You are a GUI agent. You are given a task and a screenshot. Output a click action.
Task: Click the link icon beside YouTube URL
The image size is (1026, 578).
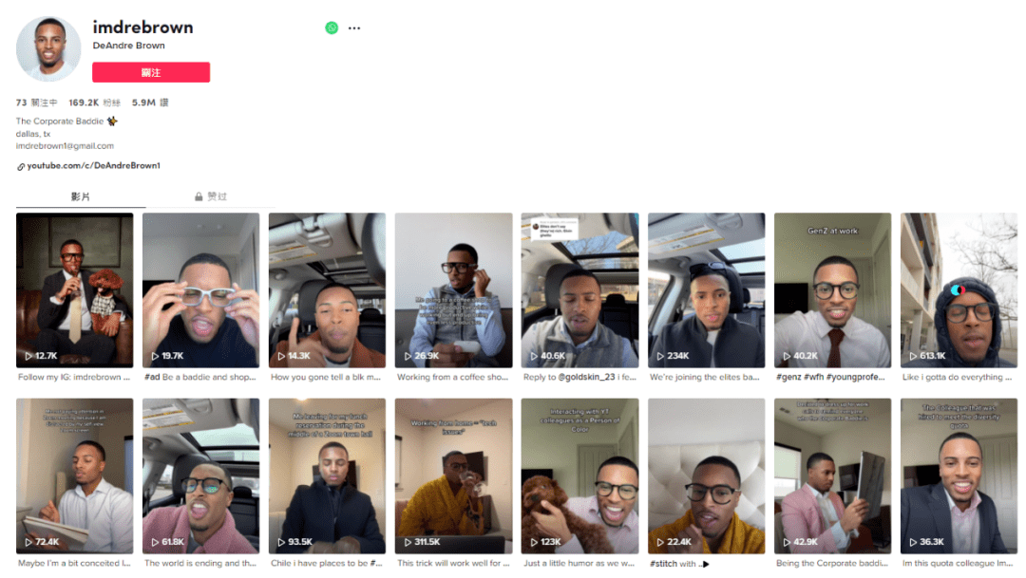point(21,167)
